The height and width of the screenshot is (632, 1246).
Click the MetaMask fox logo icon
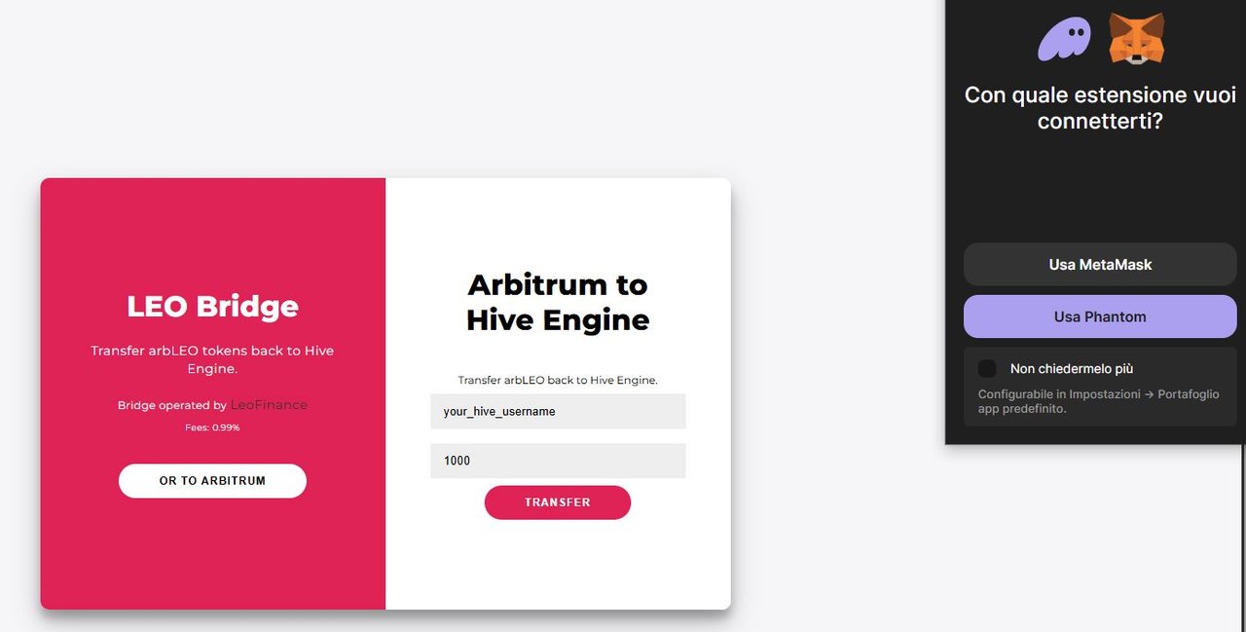pos(1136,39)
